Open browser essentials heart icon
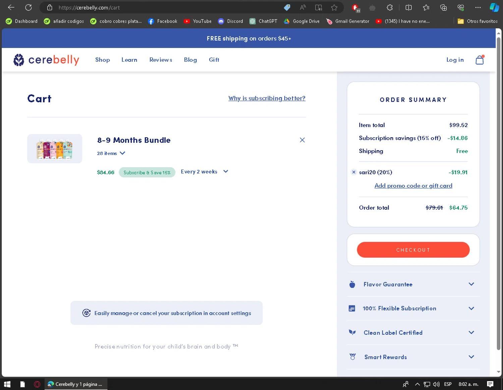 click(x=461, y=7)
